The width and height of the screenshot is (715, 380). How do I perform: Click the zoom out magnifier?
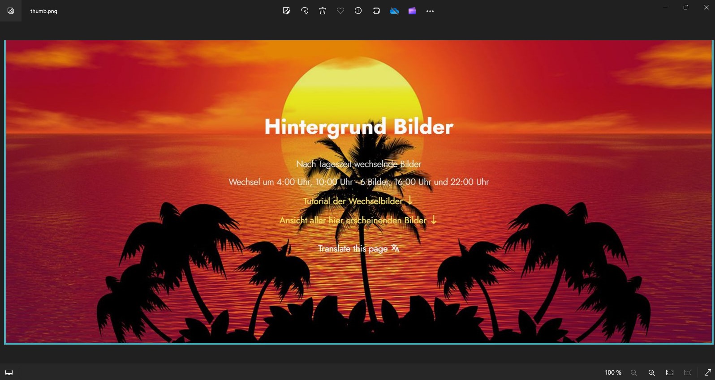tap(634, 372)
